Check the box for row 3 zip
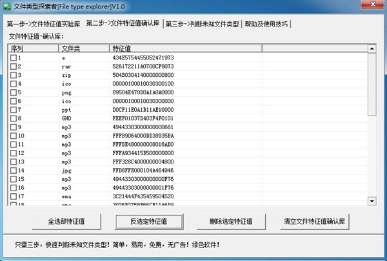 click(14, 75)
